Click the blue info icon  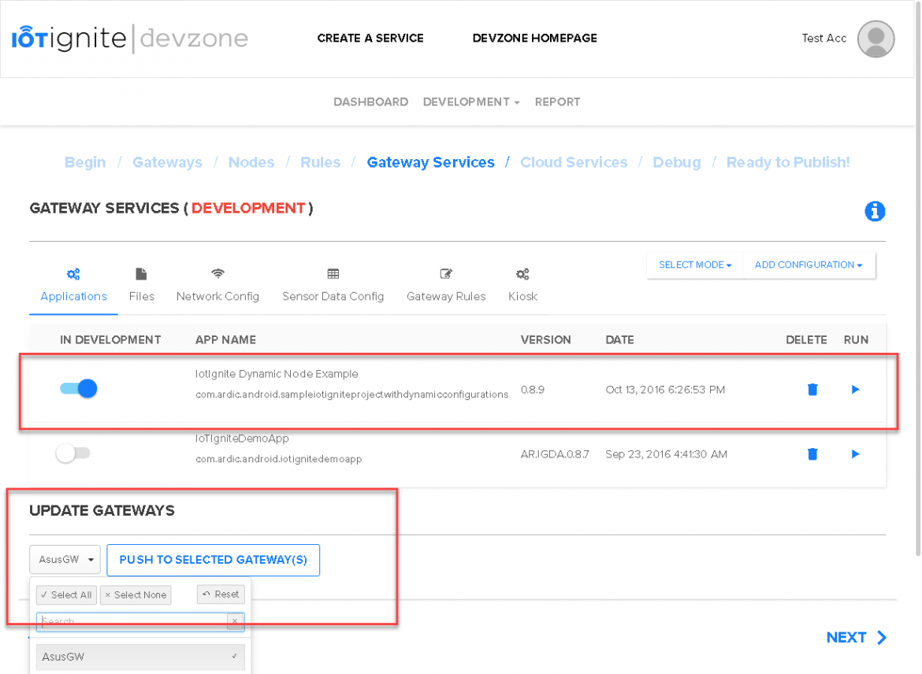[875, 211]
